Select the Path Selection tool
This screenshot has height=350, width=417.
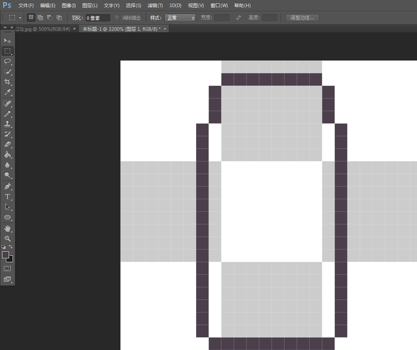7,207
